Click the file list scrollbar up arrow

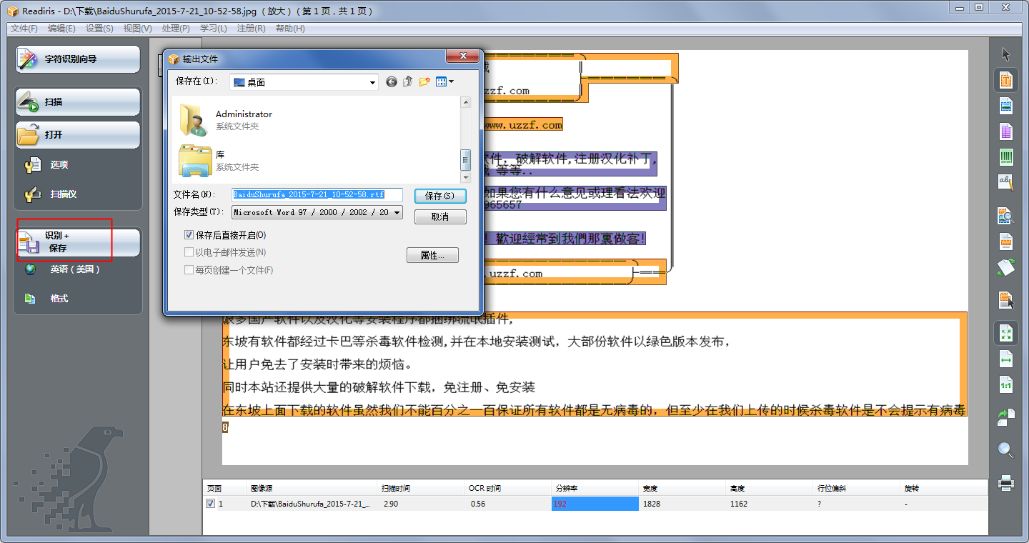pyautogui.click(x=466, y=102)
